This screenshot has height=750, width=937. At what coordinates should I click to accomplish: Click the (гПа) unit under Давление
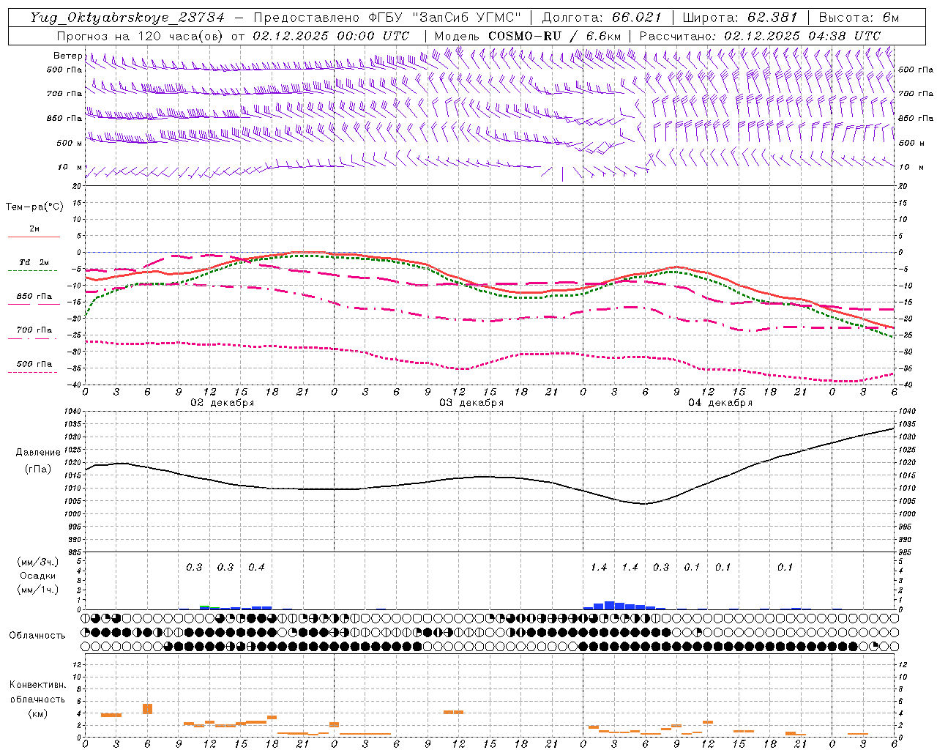[x=38, y=469]
